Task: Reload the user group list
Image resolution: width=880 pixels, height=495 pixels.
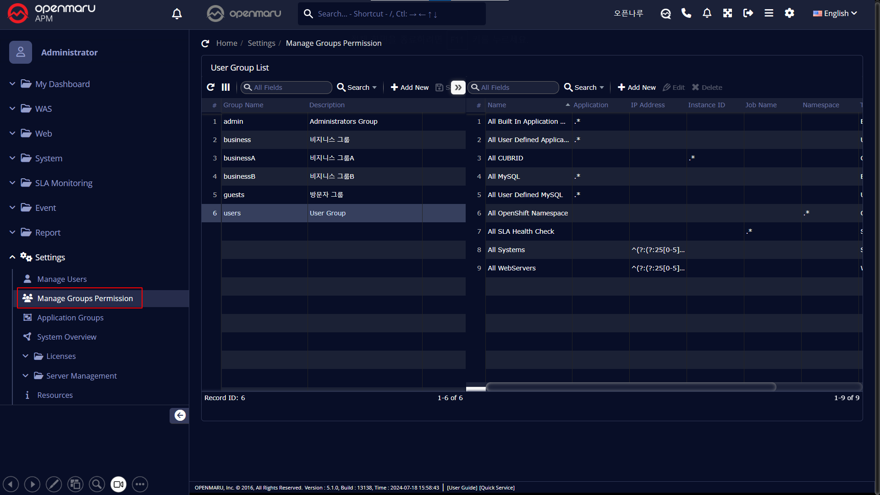Action: (210, 87)
